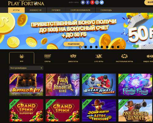Click the Play Fortuna logo
The image size is (153, 123).
coord(26,3)
